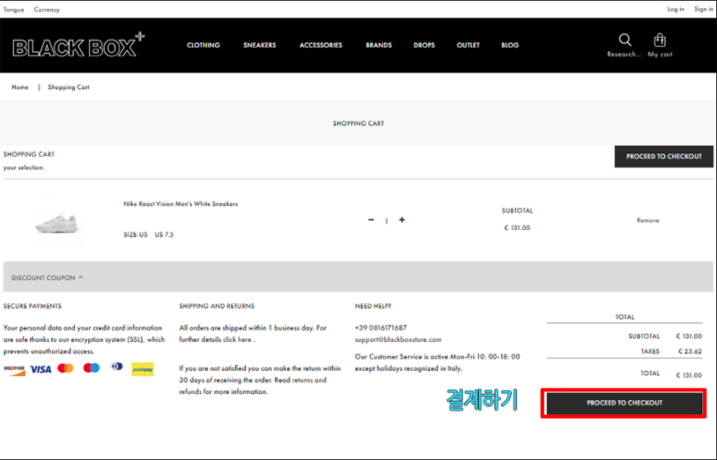Click the Mastercard payment icon

(65, 368)
